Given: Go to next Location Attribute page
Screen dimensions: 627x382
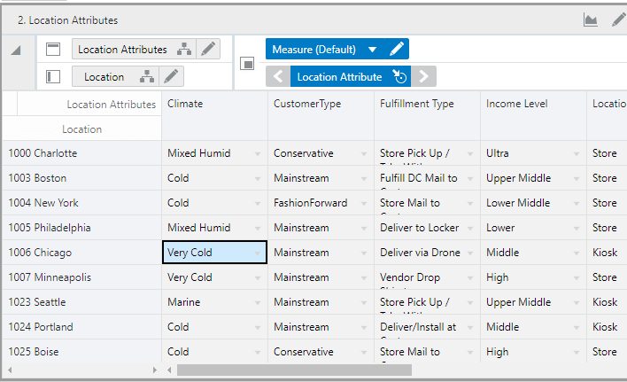Looking at the screenshot, I should click(x=423, y=76).
